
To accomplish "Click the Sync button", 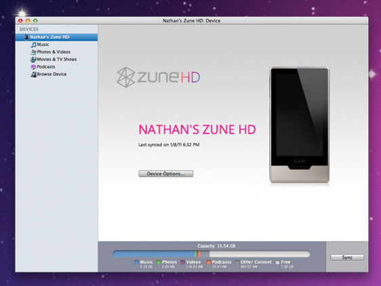I will coord(347,258).
